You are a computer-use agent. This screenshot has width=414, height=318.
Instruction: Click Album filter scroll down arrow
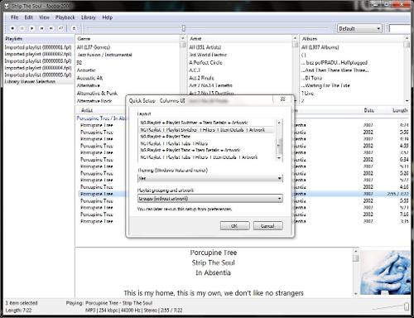pyautogui.click(x=407, y=100)
